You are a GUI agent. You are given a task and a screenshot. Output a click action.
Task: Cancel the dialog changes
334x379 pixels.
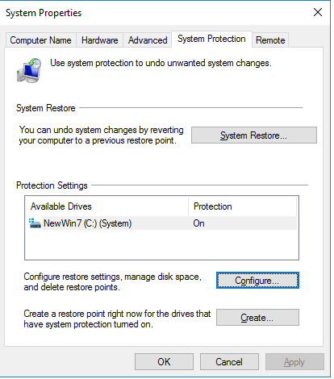click(x=229, y=362)
